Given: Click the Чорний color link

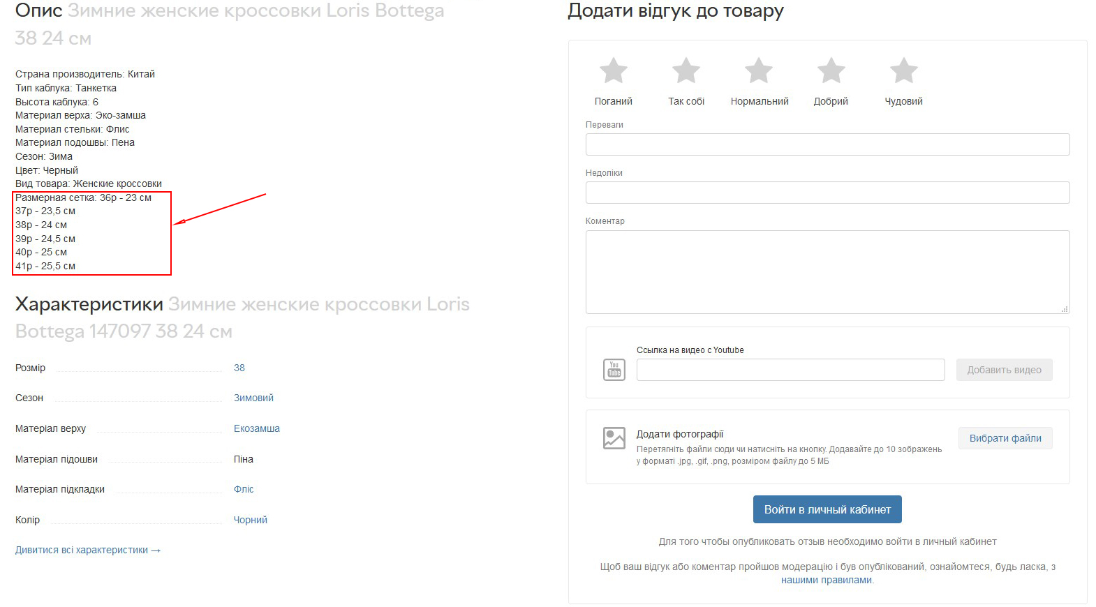Looking at the screenshot, I should [x=251, y=520].
